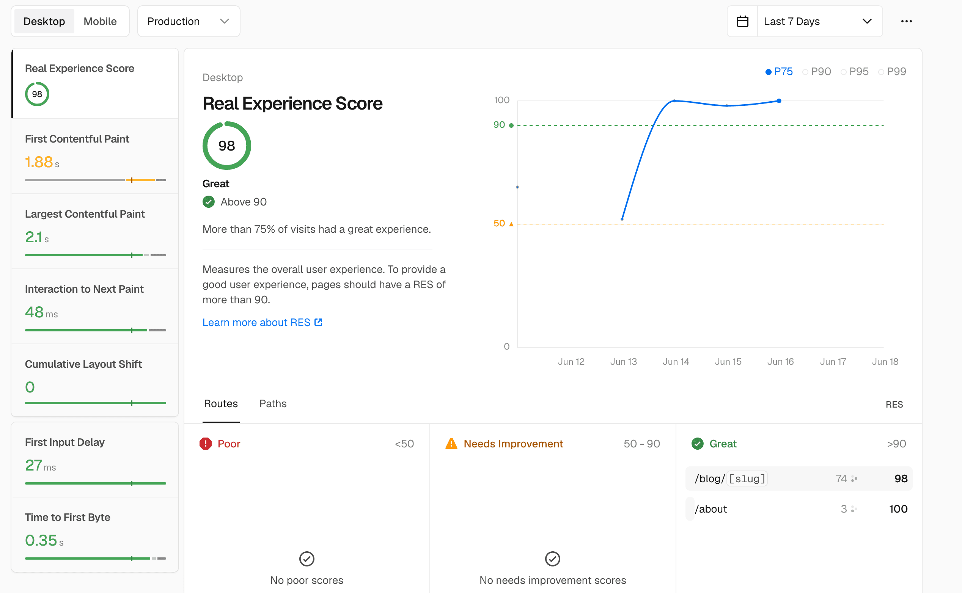
Task: Open the Last 7 Days range dropdown
Action: tap(820, 21)
